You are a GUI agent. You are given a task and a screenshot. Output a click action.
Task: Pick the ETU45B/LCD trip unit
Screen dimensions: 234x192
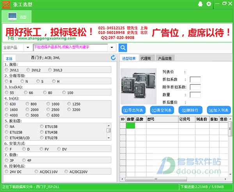pyautogui.click(x=6, y=138)
